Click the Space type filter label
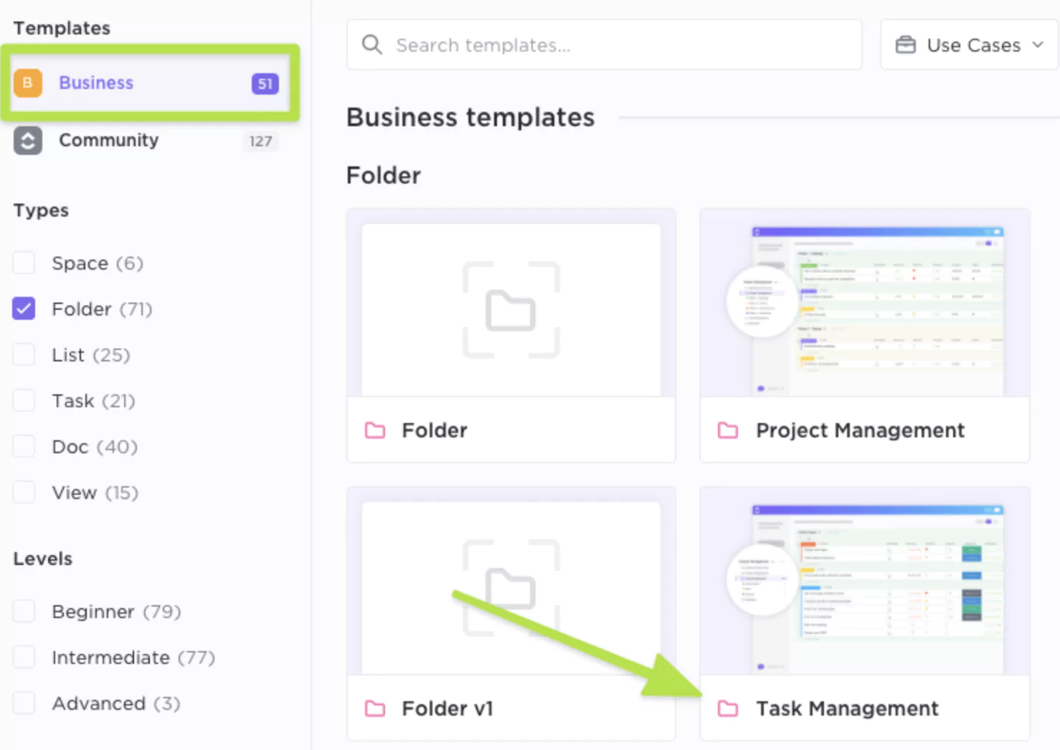This screenshot has height=750, width=1060. pyautogui.click(x=80, y=262)
